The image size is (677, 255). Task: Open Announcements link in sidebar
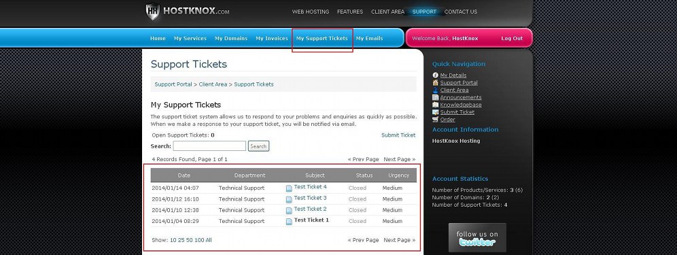click(x=461, y=97)
